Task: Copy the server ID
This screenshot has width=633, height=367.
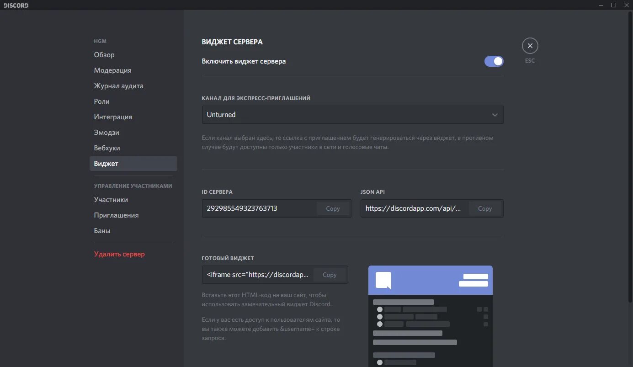Action: point(333,208)
